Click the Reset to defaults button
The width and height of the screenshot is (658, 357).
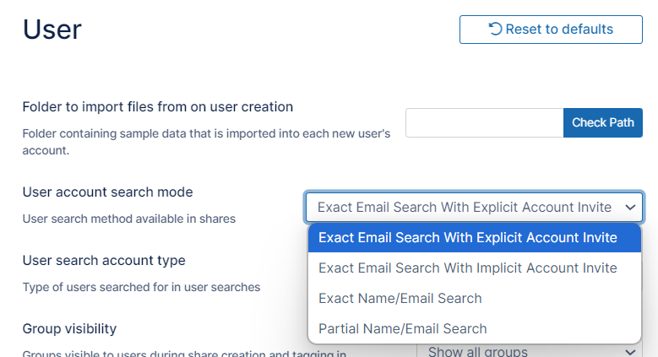point(551,30)
